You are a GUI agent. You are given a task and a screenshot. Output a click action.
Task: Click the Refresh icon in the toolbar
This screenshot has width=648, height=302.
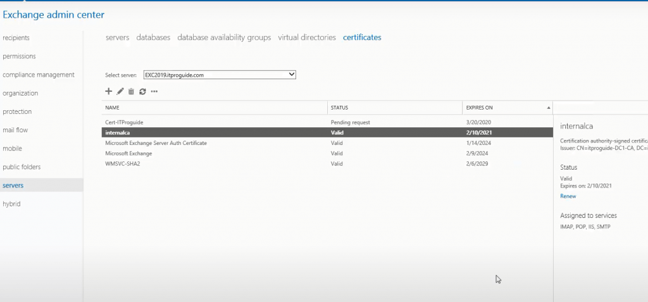tap(142, 91)
